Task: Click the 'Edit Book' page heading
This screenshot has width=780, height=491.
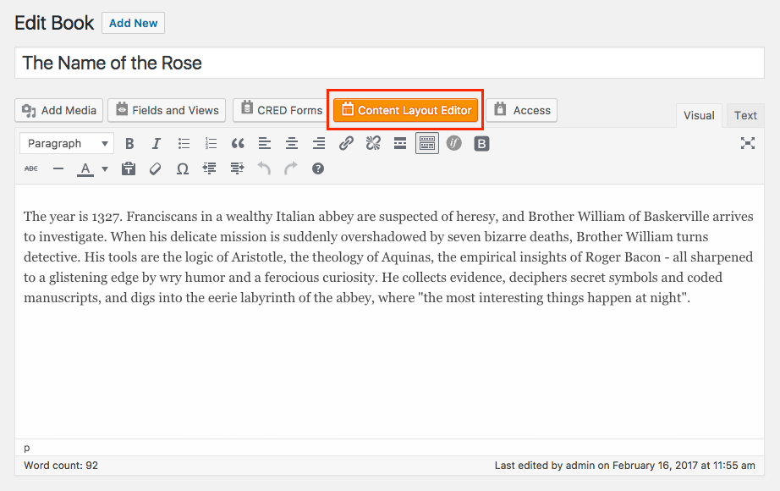Action: pos(54,23)
